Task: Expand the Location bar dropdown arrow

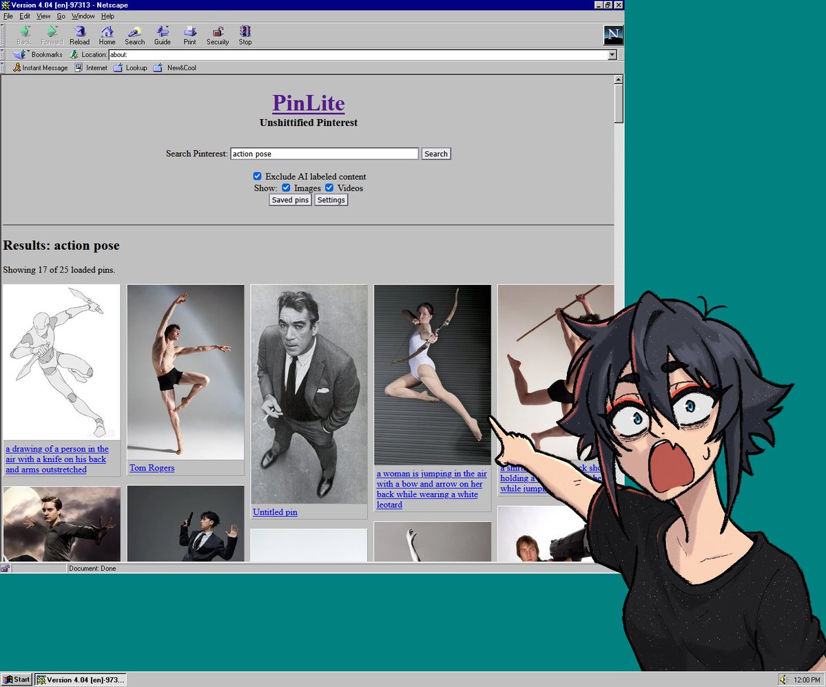Action: (x=612, y=55)
